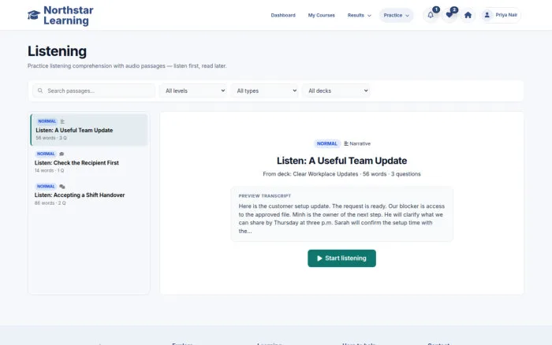Image resolution: width=552 pixels, height=345 pixels.
Task: Click the user avatar icon beside Priya Nair
Action: click(487, 15)
